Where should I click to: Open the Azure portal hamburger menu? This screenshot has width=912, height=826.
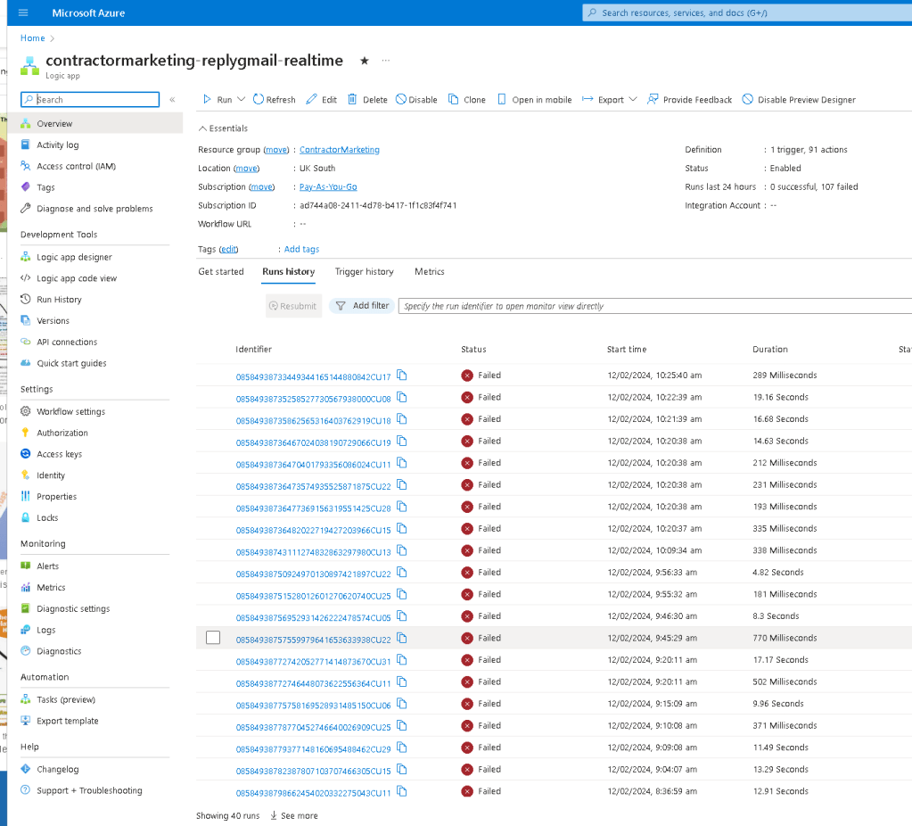pyautogui.click(x=23, y=12)
